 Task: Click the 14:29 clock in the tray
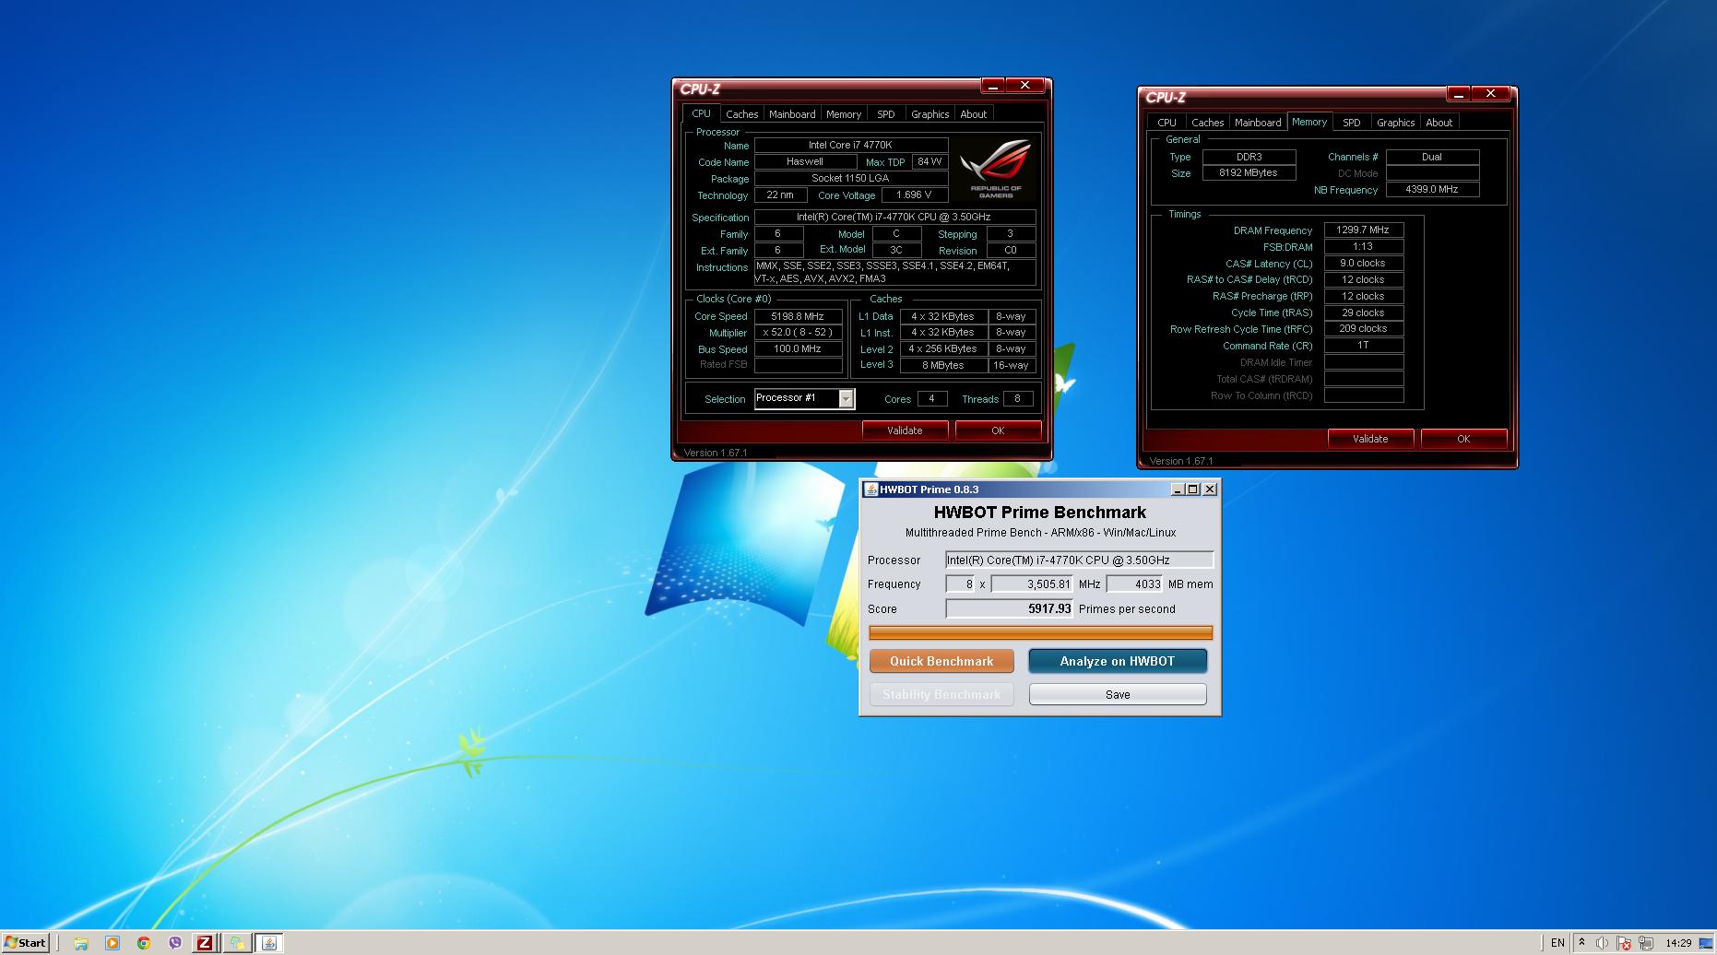tap(1678, 943)
